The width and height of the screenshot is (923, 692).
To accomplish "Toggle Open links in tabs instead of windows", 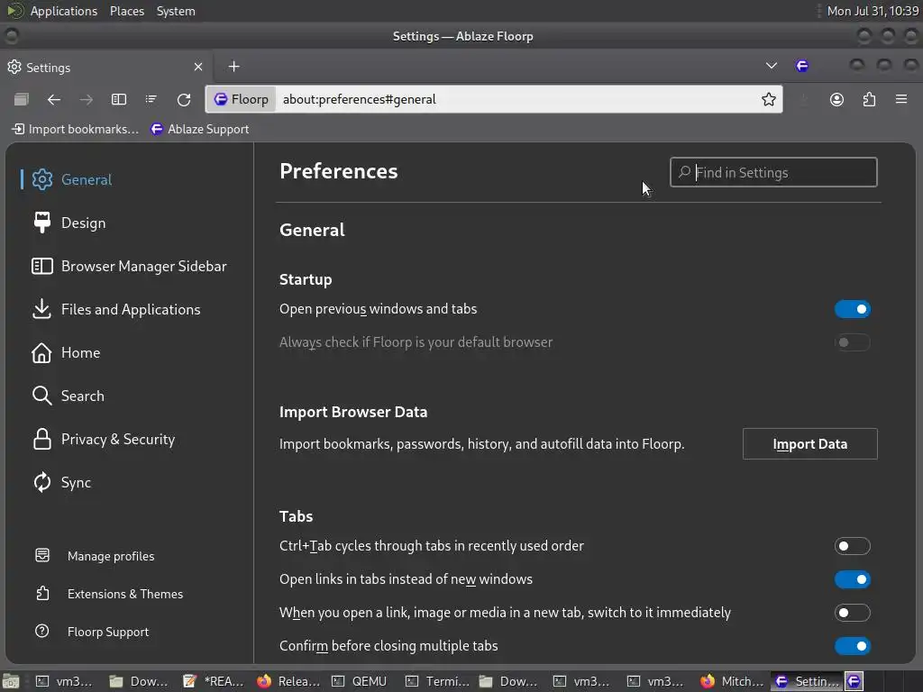I will tap(853, 579).
